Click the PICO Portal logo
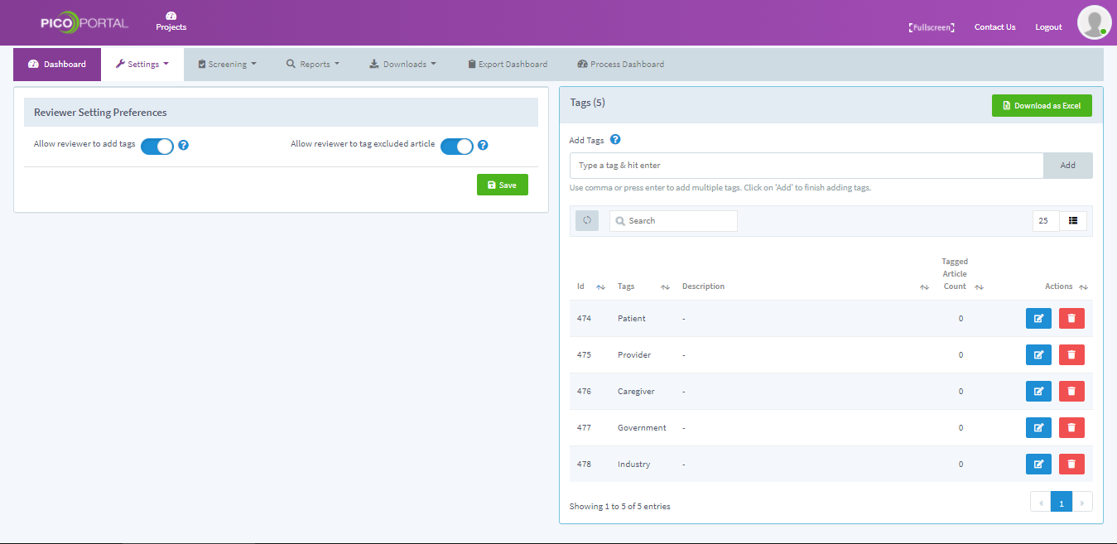 point(84,23)
